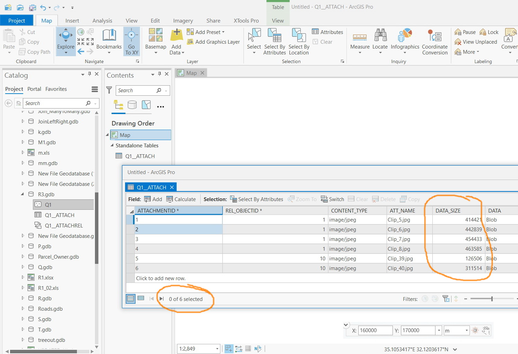Screen dimensions: 518x354
Task: Switch to the View ribbon tab
Action: [131, 20]
